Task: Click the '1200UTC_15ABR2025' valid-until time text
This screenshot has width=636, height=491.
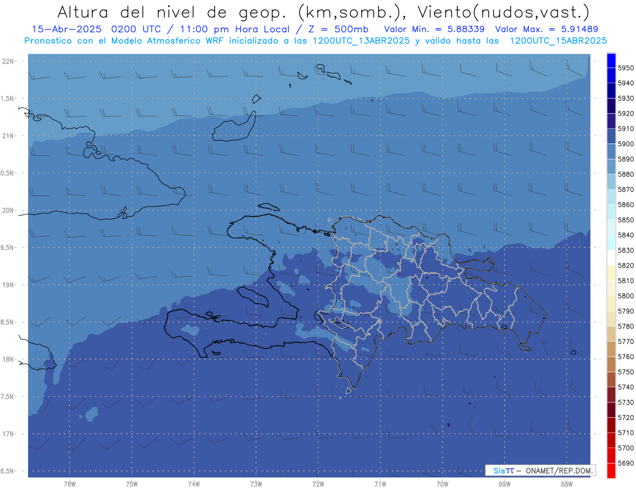Action: point(558,40)
